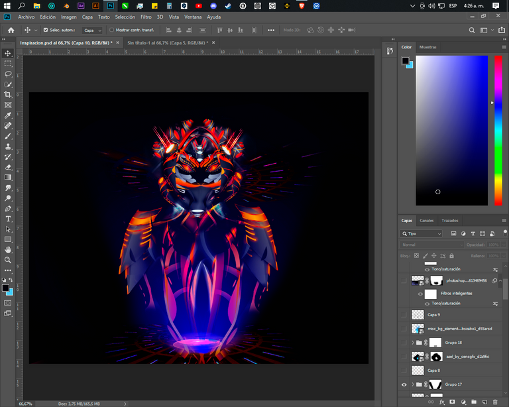Uncheck the Selec. autom. checkbox
The height and width of the screenshot is (407, 509).
(x=46, y=30)
